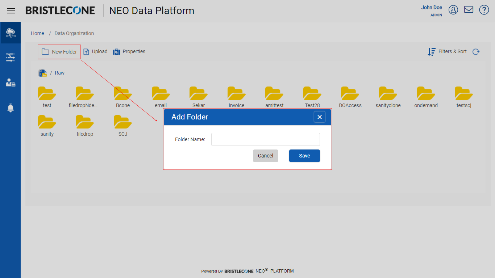Open the user profile icon
The height and width of the screenshot is (278, 495).
pyautogui.click(x=453, y=10)
